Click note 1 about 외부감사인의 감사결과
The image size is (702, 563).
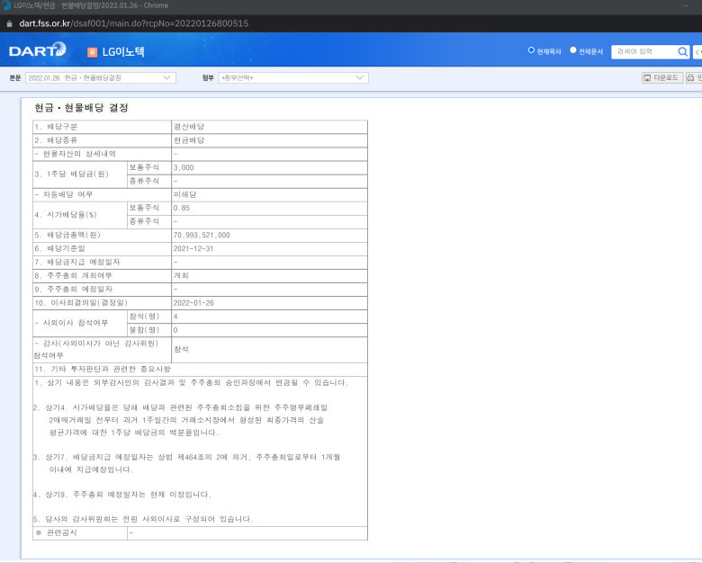[191, 382]
